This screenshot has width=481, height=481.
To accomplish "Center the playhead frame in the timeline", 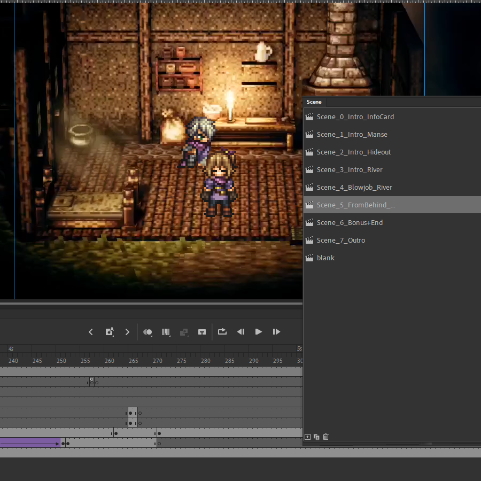I will tap(202, 332).
